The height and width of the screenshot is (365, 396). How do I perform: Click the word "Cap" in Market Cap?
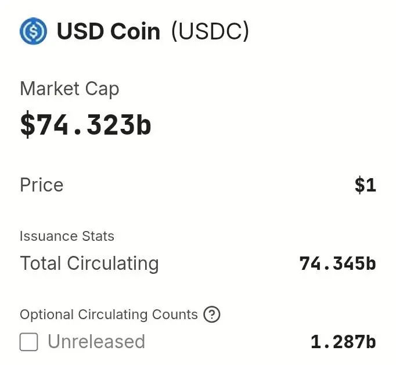click(x=103, y=89)
